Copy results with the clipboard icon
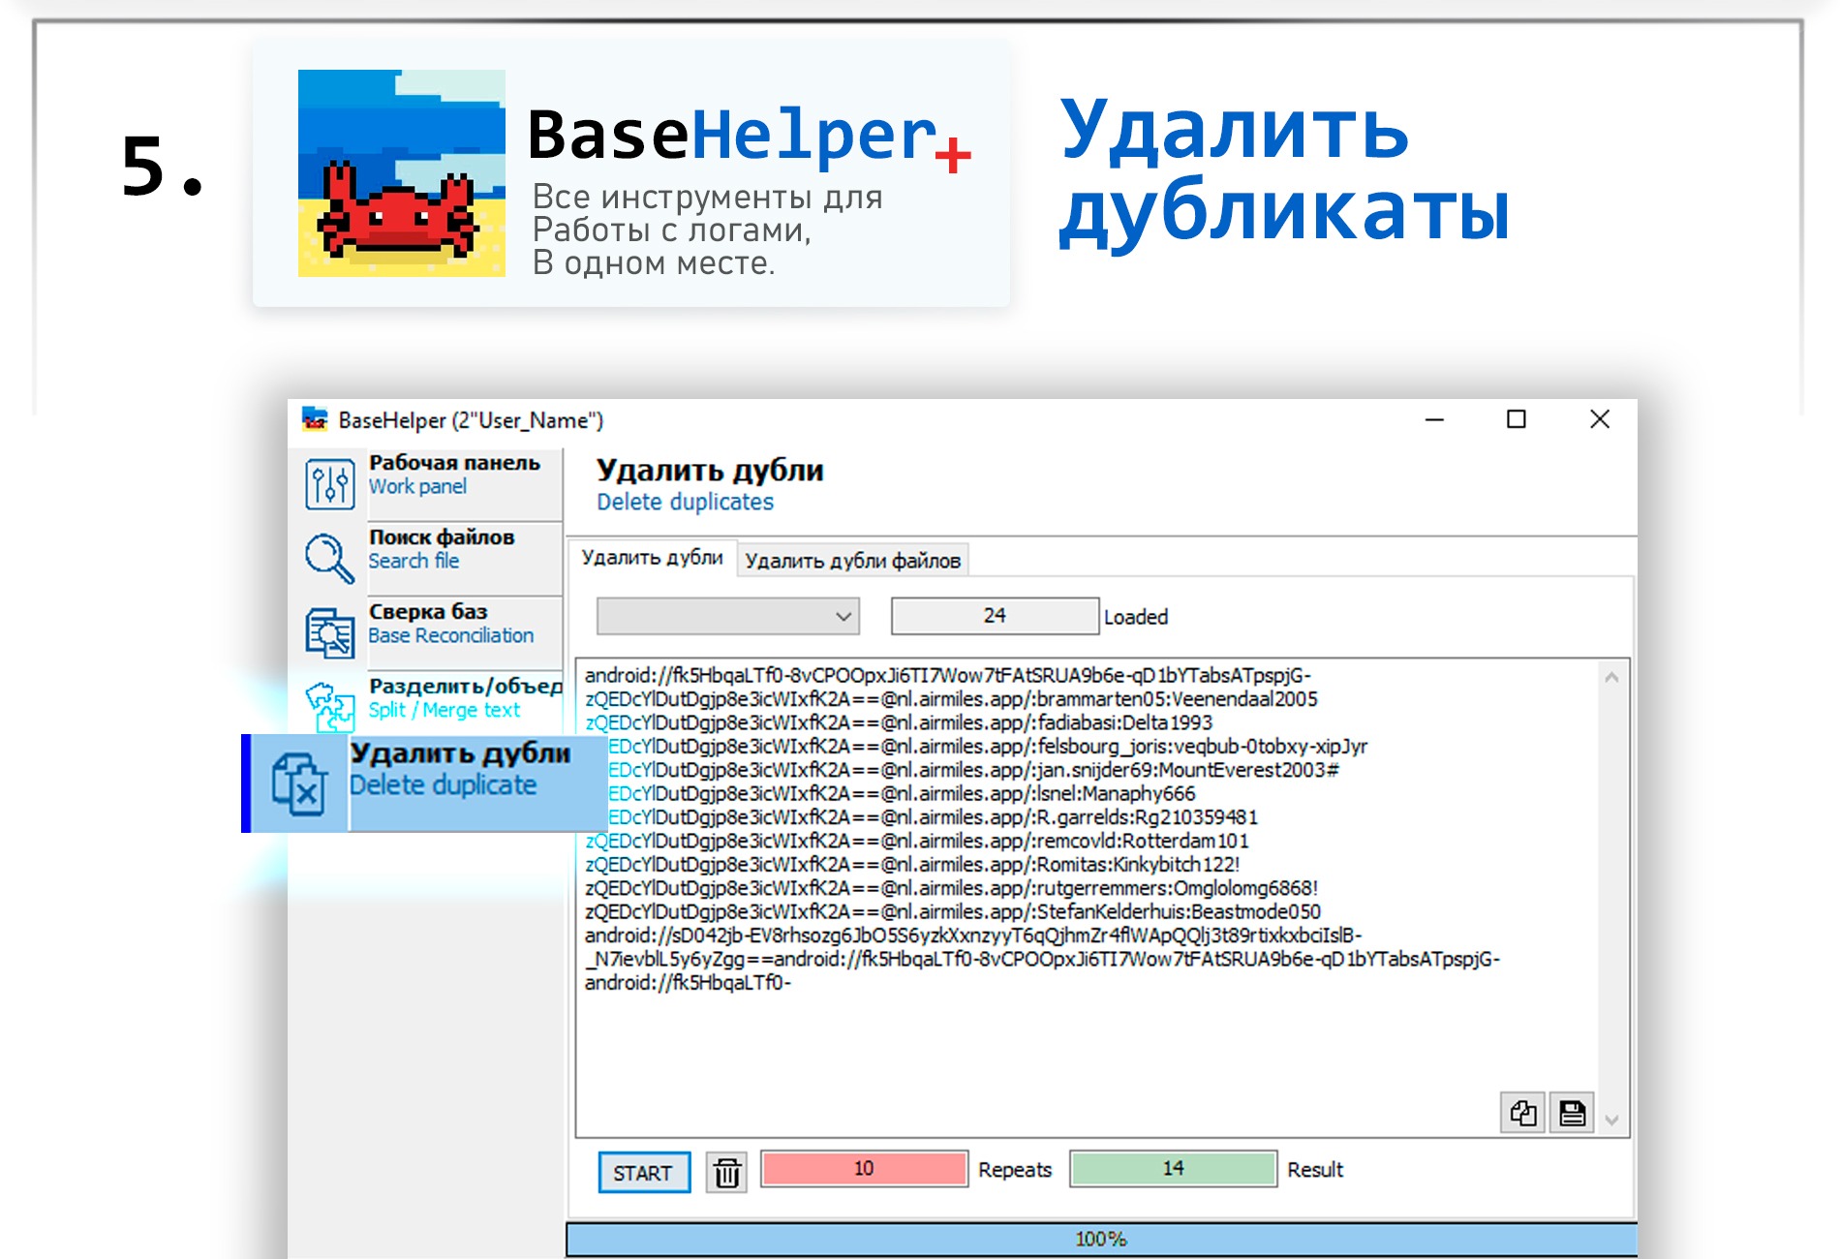 pyautogui.click(x=1523, y=1113)
